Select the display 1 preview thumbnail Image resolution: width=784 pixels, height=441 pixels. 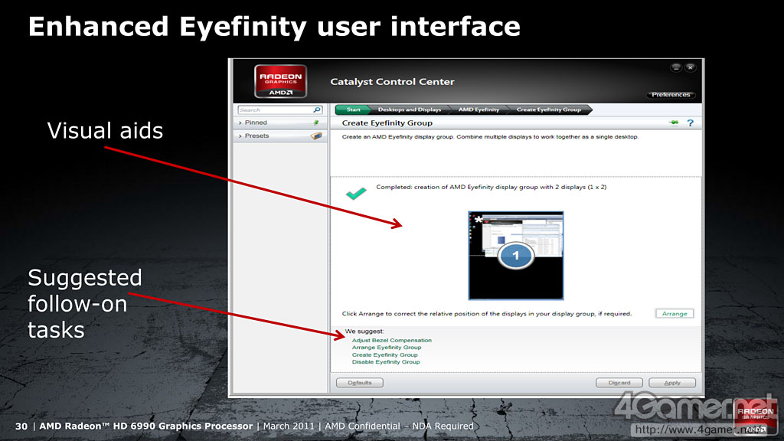coord(515,256)
